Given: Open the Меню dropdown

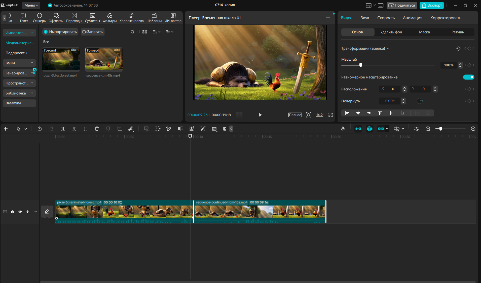Looking at the screenshot, I should click(31, 5).
